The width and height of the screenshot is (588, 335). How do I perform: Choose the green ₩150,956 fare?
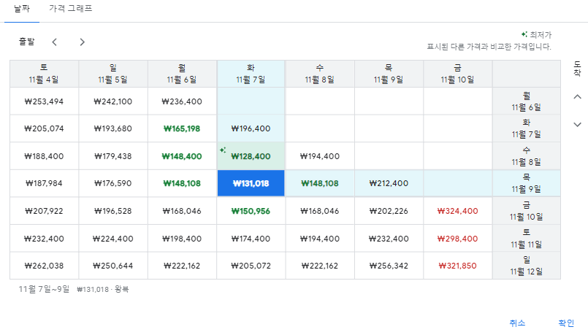coord(251,211)
